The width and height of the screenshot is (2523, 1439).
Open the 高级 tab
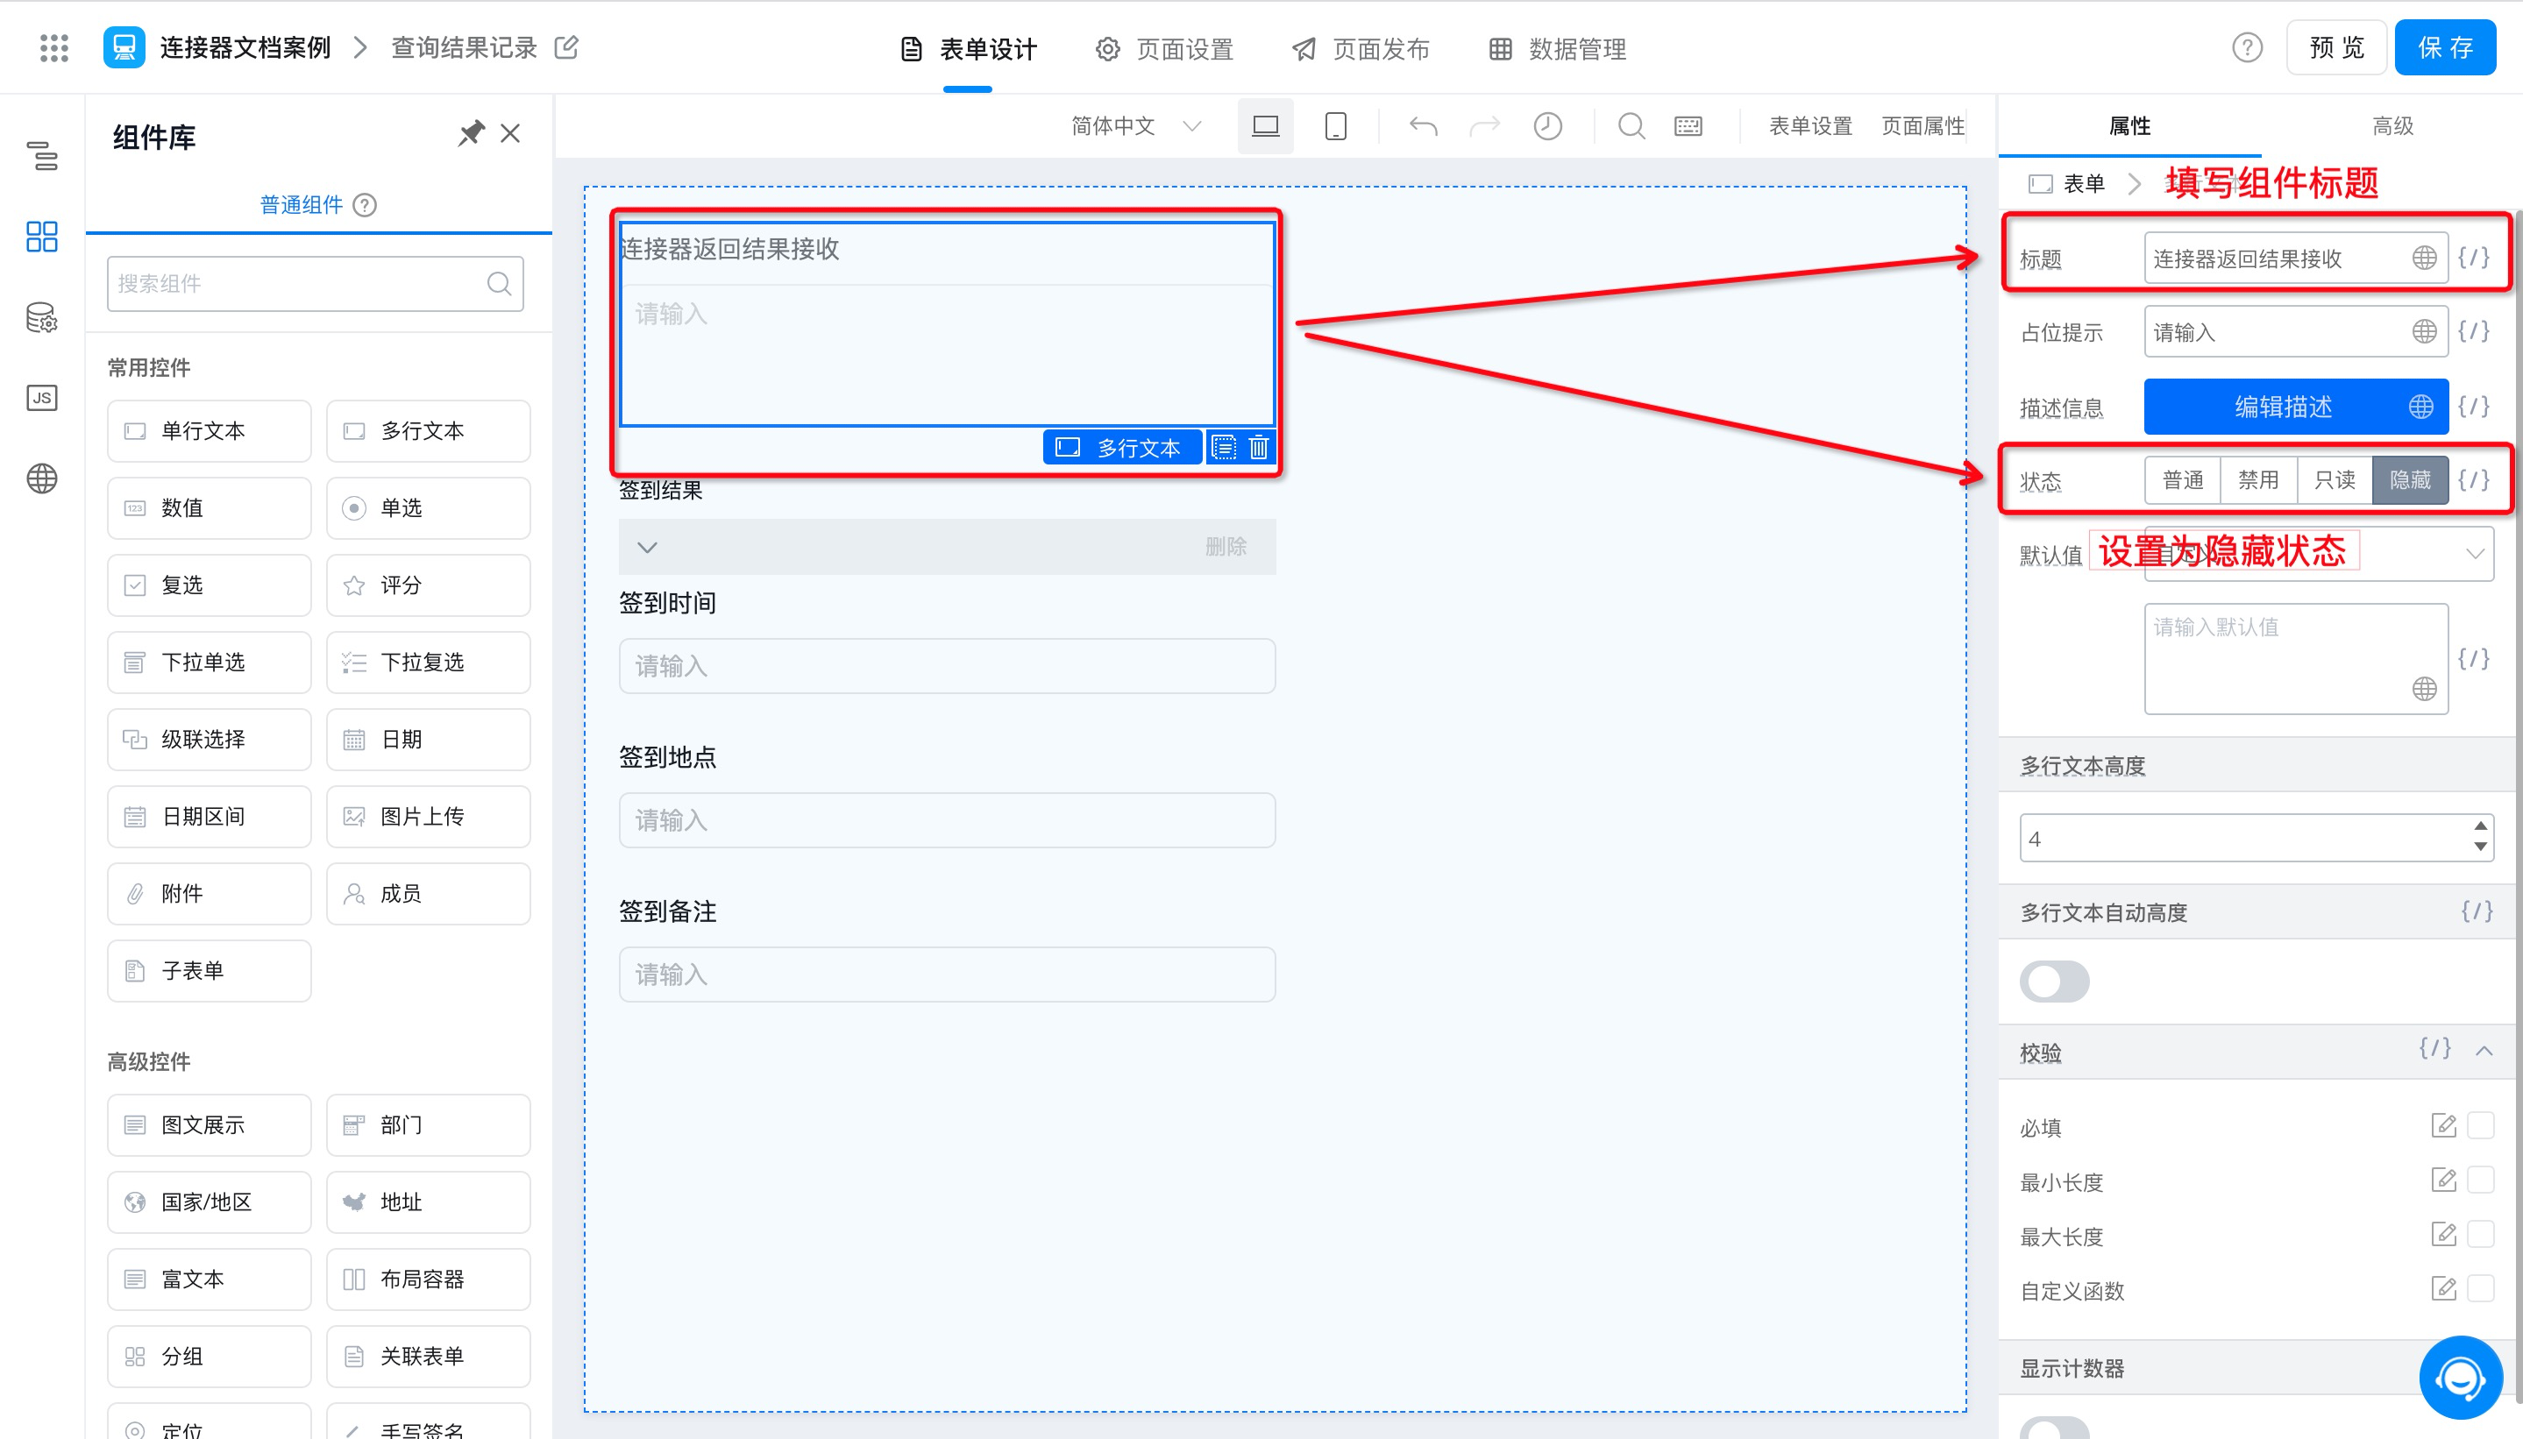click(2392, 125)
